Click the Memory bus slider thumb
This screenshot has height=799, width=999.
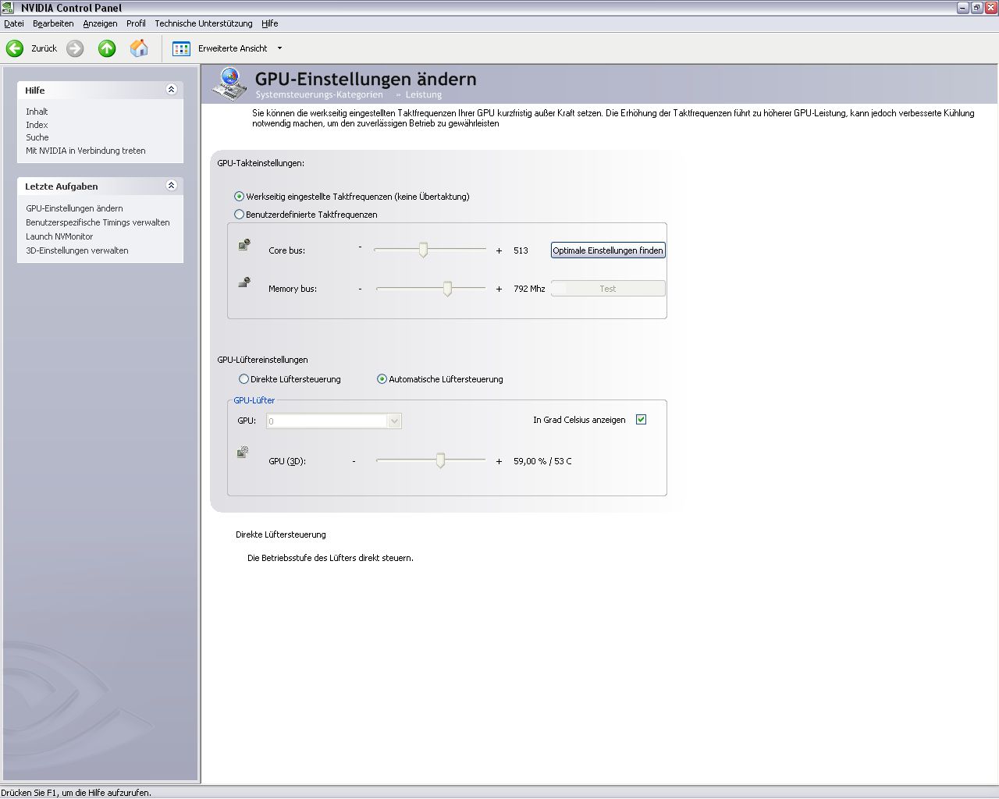click(x=447, y=289)
